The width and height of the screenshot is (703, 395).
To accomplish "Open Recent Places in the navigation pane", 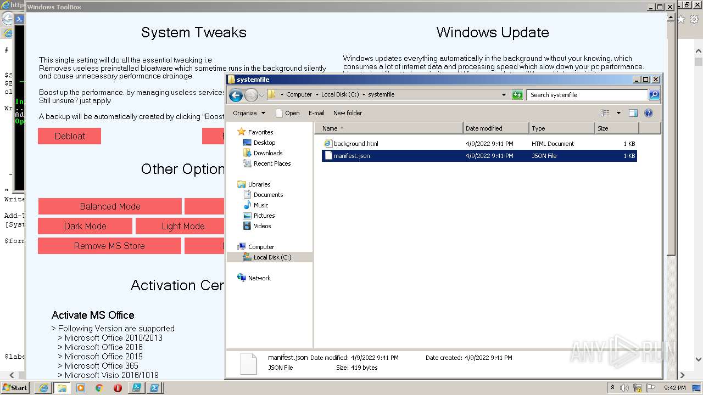I will [272, 163].
